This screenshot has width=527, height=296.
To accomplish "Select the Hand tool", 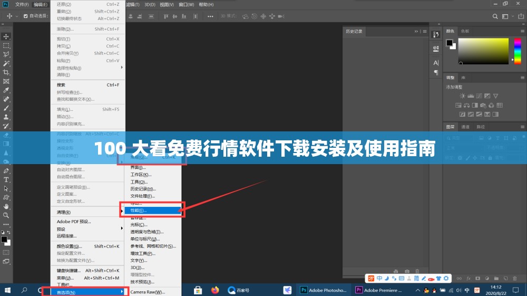I will 6,206.
